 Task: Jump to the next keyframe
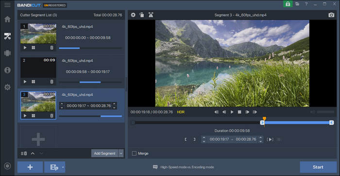(x=255, y=112)
